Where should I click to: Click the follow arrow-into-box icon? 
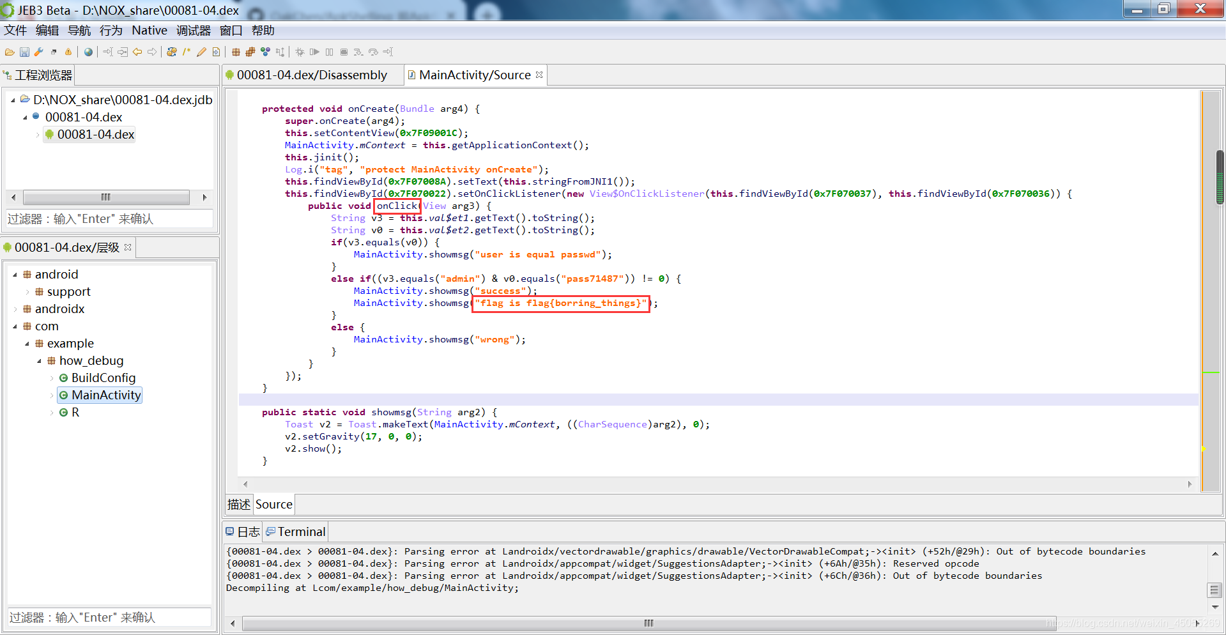pyautogui.click(x=123, y=52)
